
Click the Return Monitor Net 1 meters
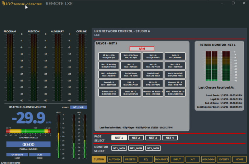[218, 66]
